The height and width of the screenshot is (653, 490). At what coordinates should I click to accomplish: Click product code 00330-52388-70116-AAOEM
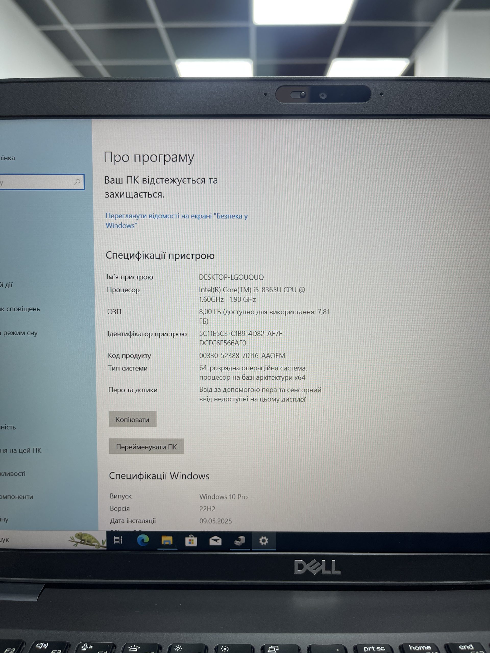[x=242, y=355]
